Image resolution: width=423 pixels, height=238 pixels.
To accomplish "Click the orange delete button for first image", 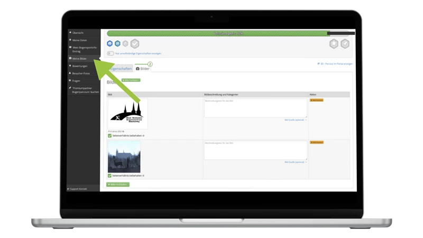I will point(316,100).
